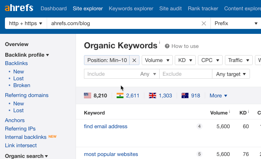The width and height of the screenshot is (261, 159).
Task: Open the Keywords explorer tab
Action: [131, 8]
